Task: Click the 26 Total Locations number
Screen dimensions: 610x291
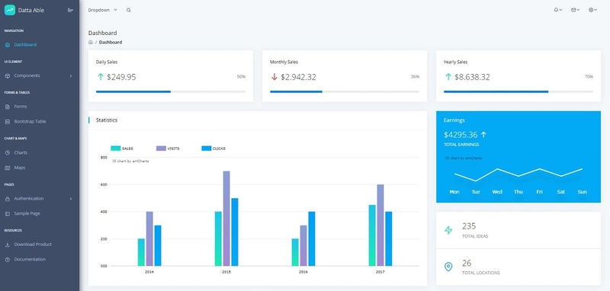Action: tap(467, 263)
